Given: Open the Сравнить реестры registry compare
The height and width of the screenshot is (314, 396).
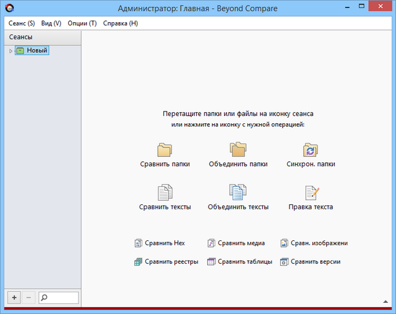Looking at the screenshot, I should click(x=166, y=262).
